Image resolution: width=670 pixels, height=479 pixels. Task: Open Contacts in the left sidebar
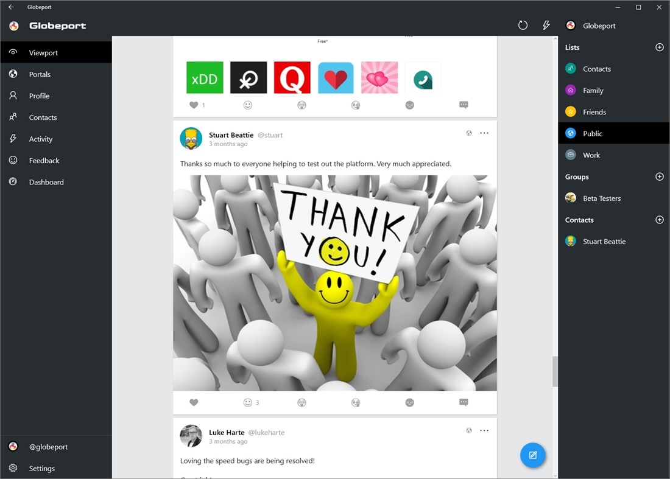(56, 117)
